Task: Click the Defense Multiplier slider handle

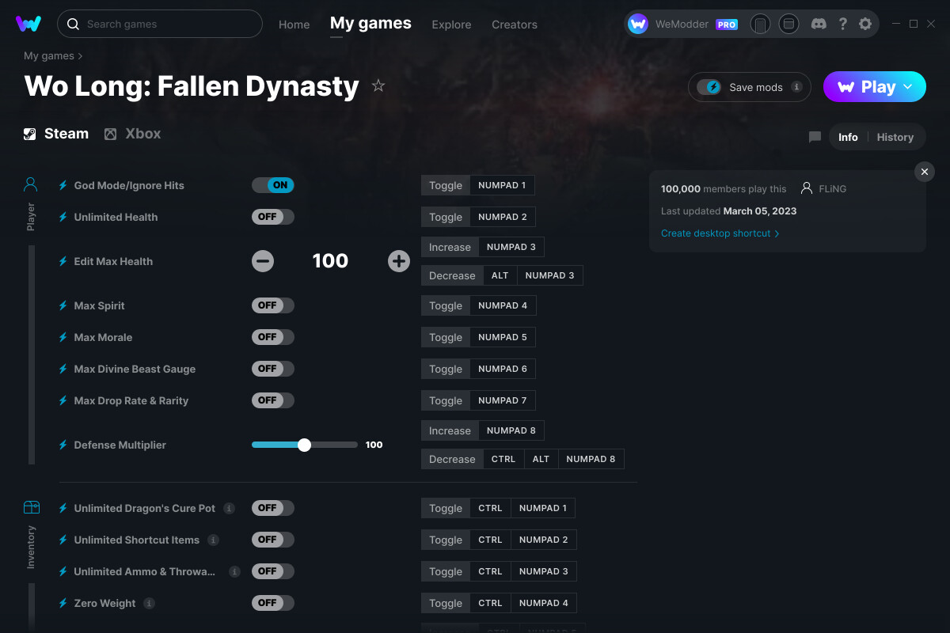Action: [304, 445]
